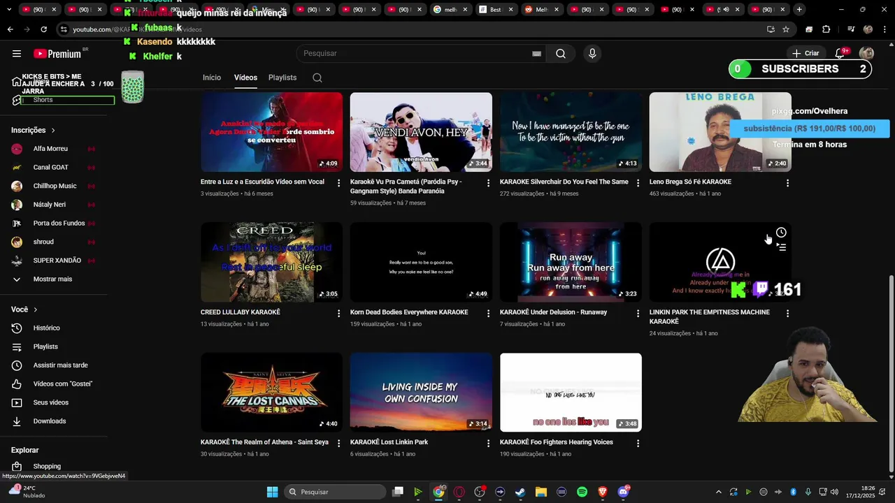Open options for KARAOKÊ Under Delusion Runaway
895x503 pixels.
point(638,314)
